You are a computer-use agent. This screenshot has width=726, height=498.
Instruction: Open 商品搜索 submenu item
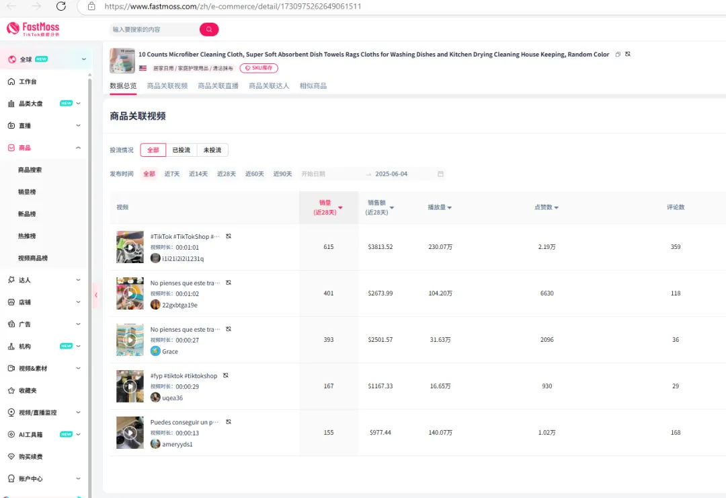coord(30,170)
